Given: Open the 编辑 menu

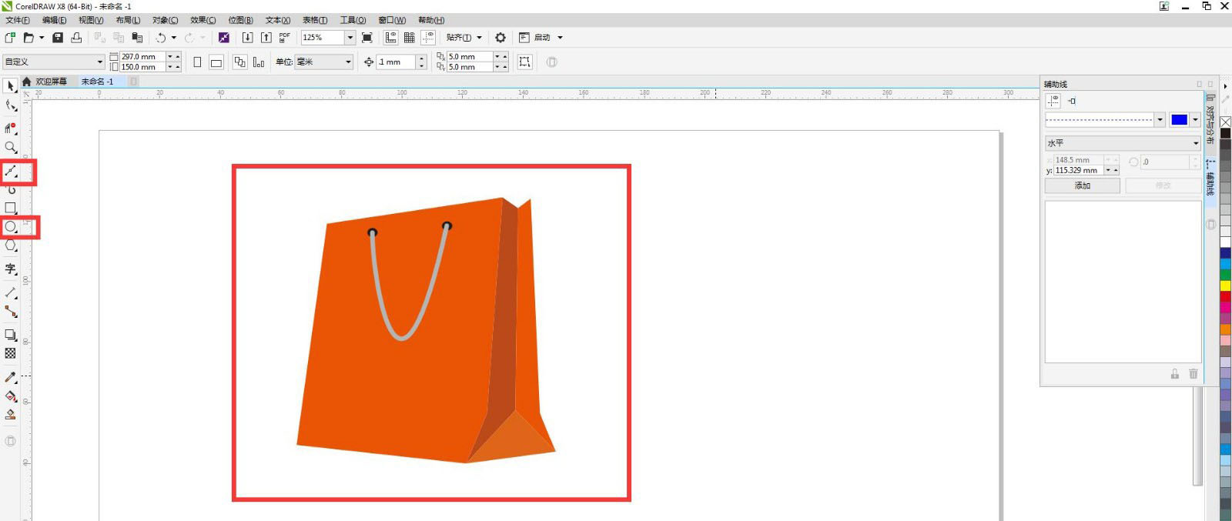Looking at the screenshot, I should tap(54, 20).
